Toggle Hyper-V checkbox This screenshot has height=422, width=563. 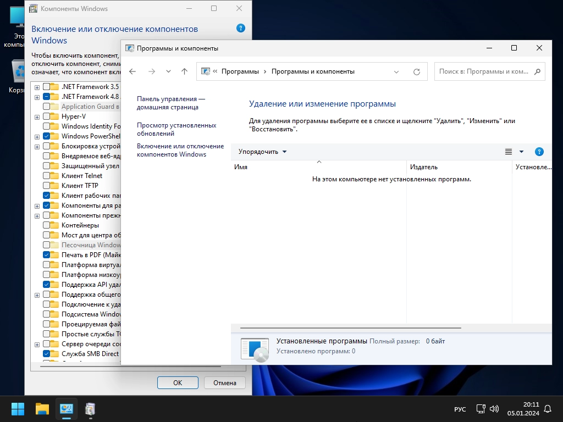point(46,116)
